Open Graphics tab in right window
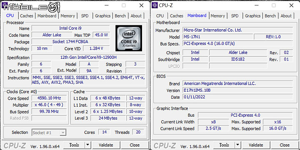 [253, 16]
